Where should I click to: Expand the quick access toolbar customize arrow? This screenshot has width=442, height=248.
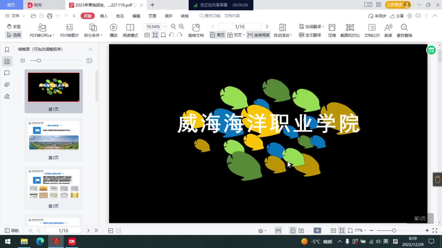[74, 16]
